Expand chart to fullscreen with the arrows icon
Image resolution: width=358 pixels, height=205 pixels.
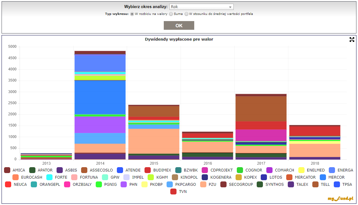352,40
